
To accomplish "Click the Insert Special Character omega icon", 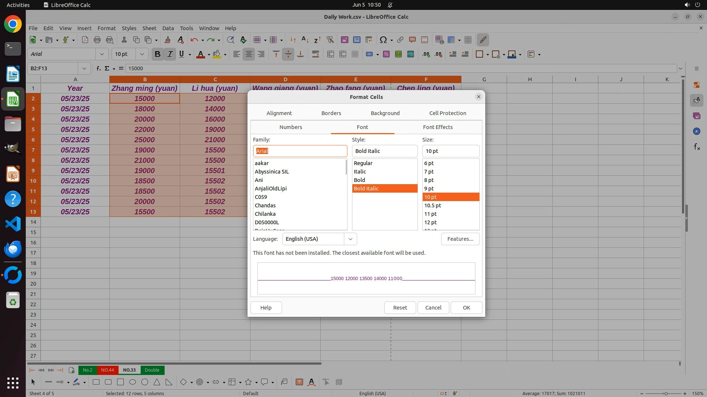I will [x=383, y=40].
